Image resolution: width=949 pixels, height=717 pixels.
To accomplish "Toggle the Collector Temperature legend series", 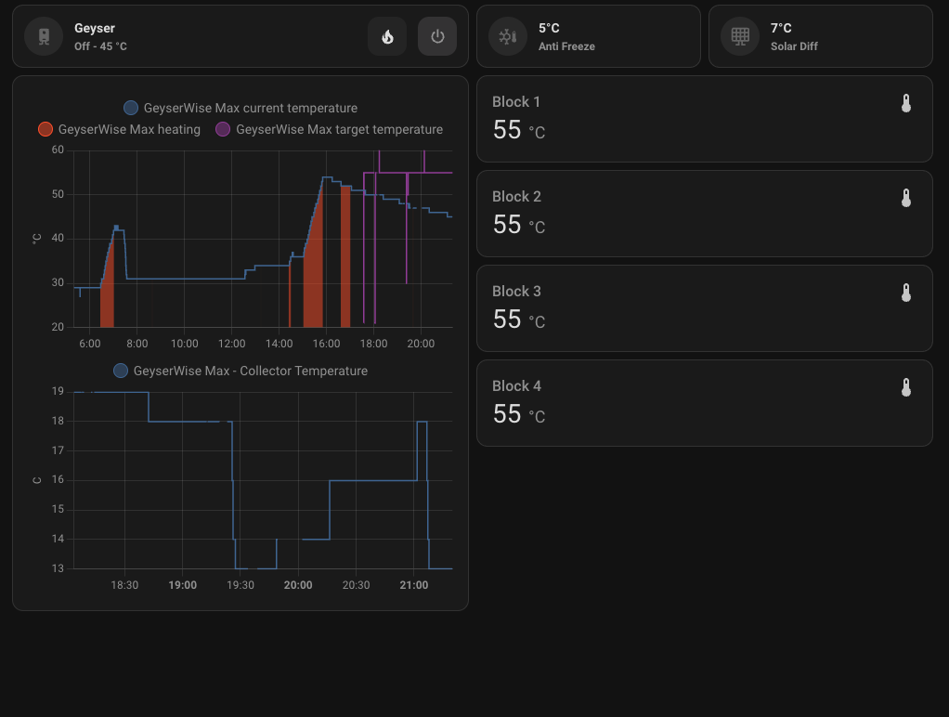I will pos(240,371).
